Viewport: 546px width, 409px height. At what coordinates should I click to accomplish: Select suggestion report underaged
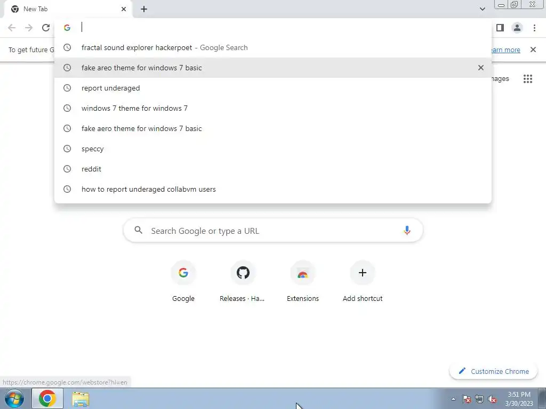(x=273, y=88)
